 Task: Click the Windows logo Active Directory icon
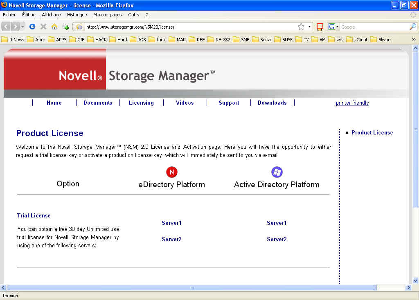[277, 172]
